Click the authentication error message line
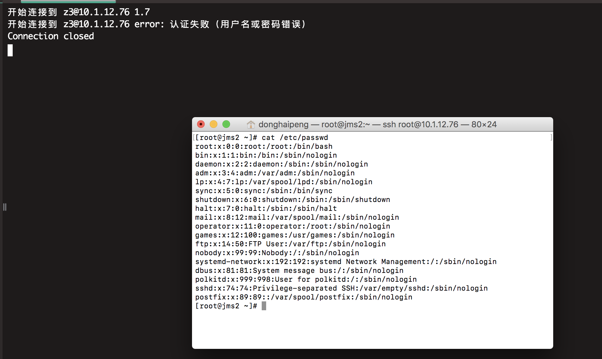The height and width of the screenshot is (359, 602). click(x=157, y=24)
